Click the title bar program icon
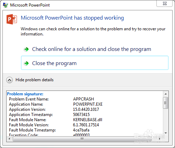 6,5
